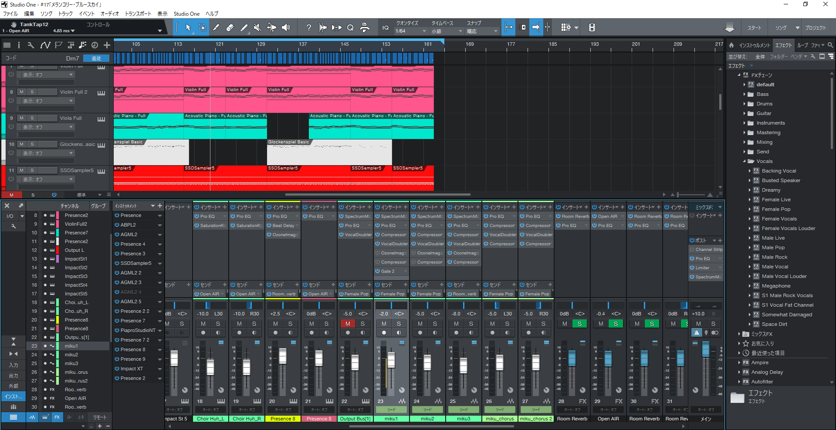Viewport: 836px width, 430px height.
Task: Open the Quantize 1/64 dropdown
Action: click(411, 31)
